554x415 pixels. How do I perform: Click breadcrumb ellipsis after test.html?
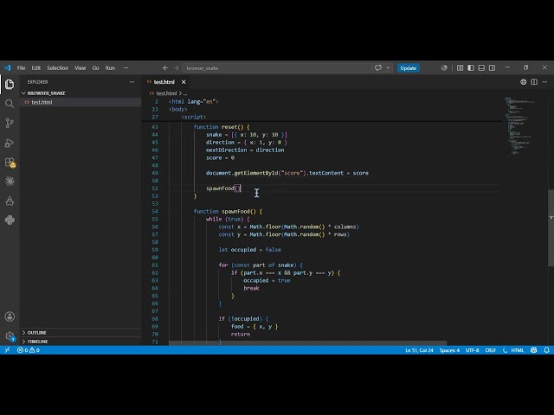coord(185,93)
